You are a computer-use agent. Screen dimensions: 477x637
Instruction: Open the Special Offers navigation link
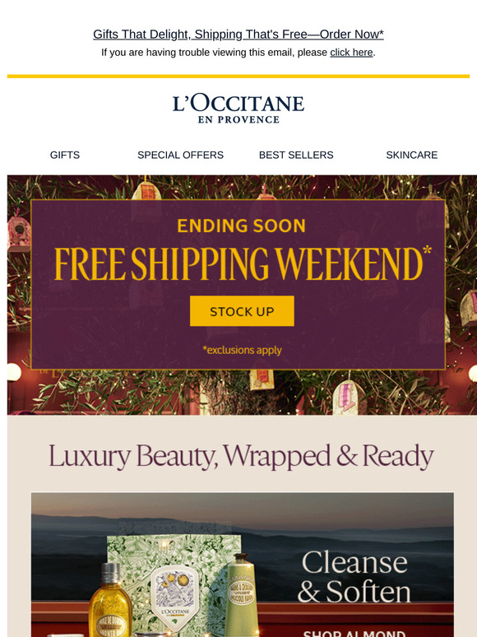pyautogui.click(x=180, y=155)
